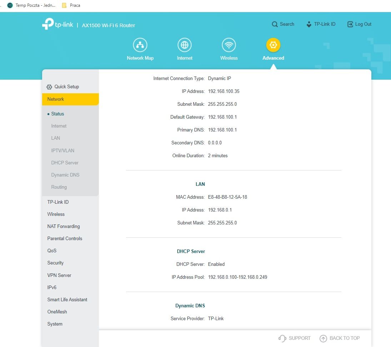The width and height of the screenshot is (391, 347).
Task: Click the BACK TO TOP text
Action: click(x=345, y=338)
